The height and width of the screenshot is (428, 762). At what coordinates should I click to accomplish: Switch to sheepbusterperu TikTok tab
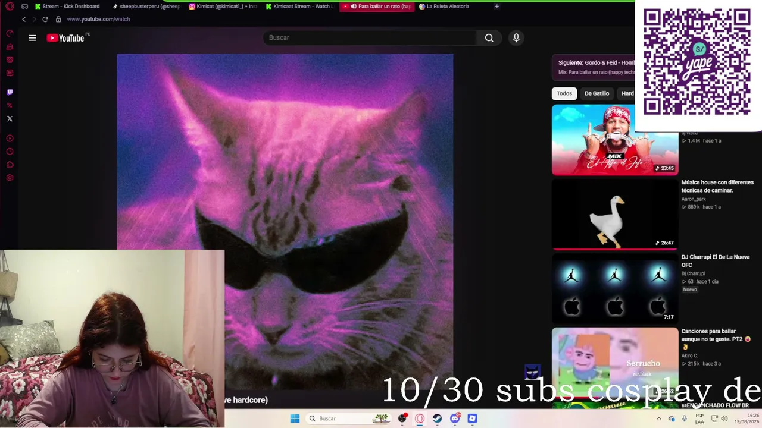(x=146, y=7)
